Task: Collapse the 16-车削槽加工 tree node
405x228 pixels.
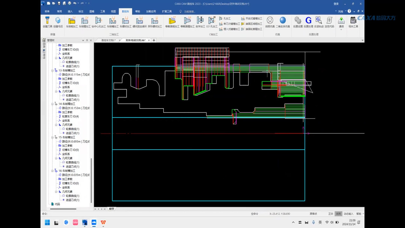Action: tap(53, 171)
